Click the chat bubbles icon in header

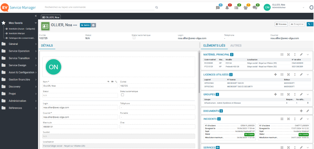(x=255, y=8)
